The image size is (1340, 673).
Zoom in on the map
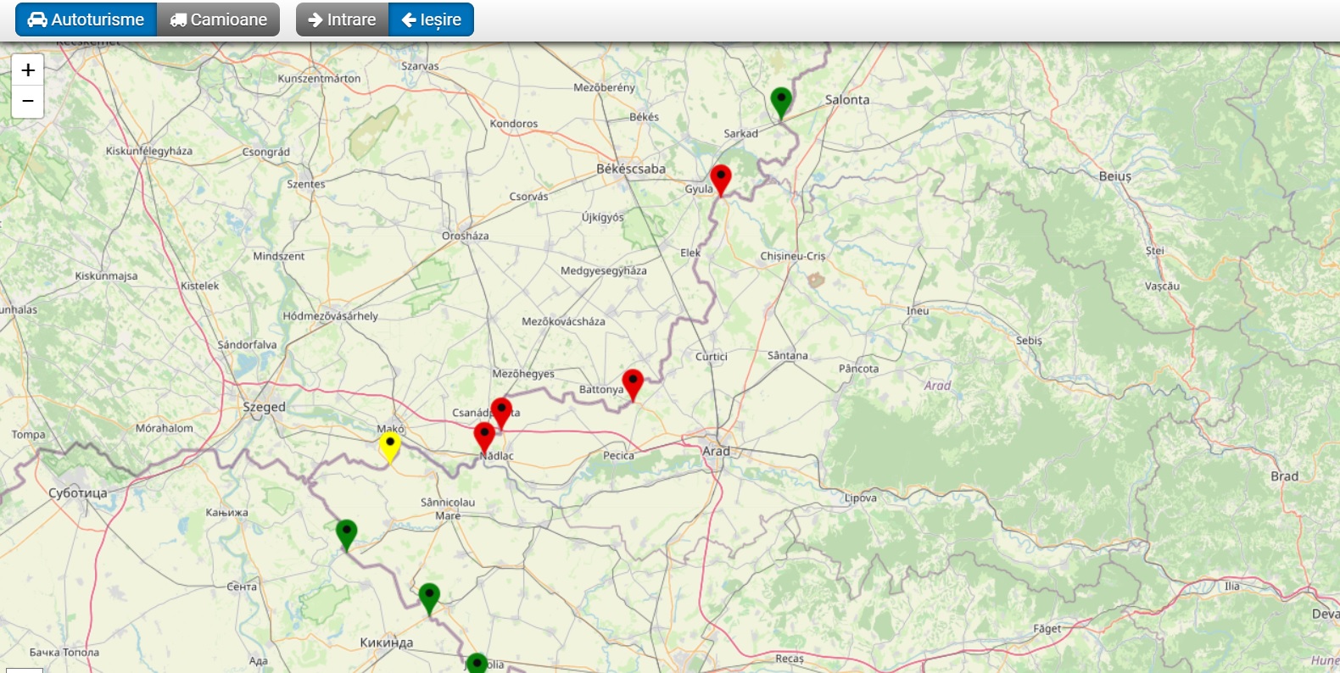pos(28,70)
